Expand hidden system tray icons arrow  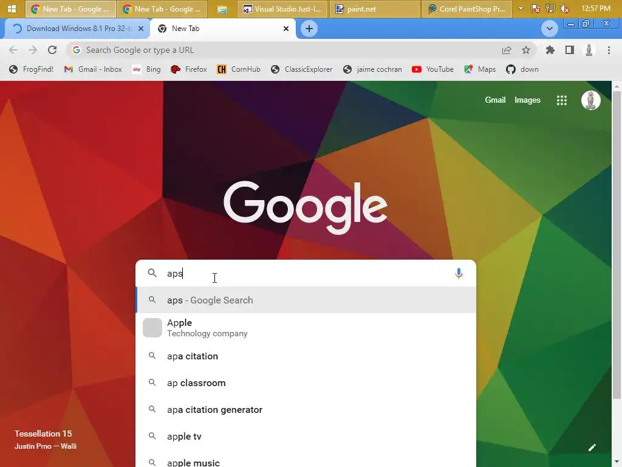click(521, 9)
